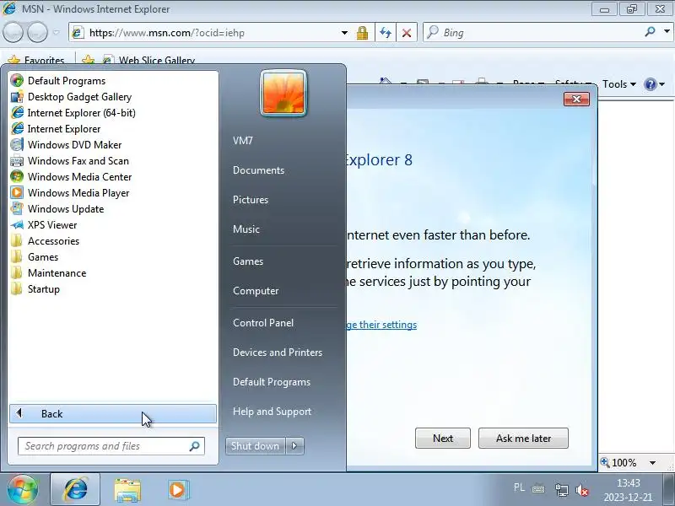Open Windows Fax and Scan
This screenshot has width=675, height=506.
coord(69,161)
